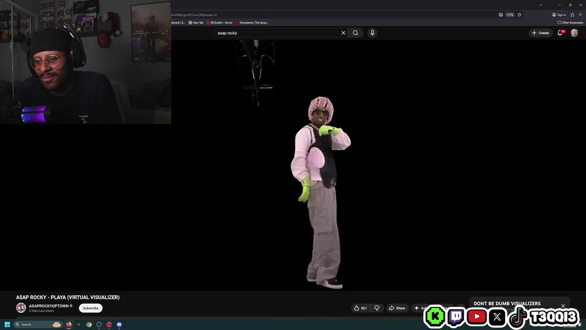Open OBS Studio from the taskbar
Viewport: 586px width, 330px height.
(99, 324)
